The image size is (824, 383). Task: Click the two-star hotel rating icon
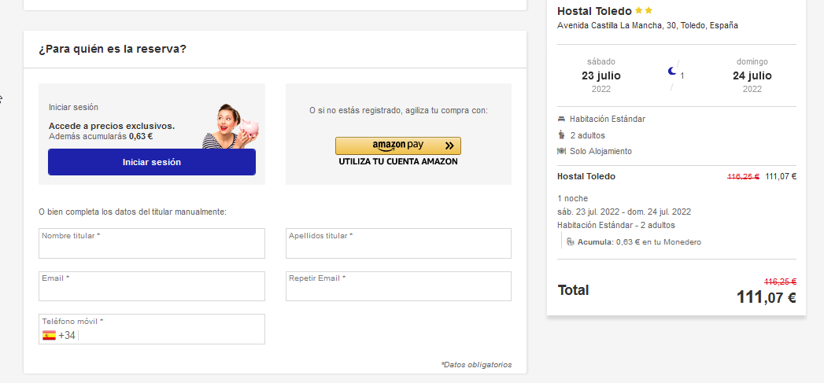tap(644, 11)
